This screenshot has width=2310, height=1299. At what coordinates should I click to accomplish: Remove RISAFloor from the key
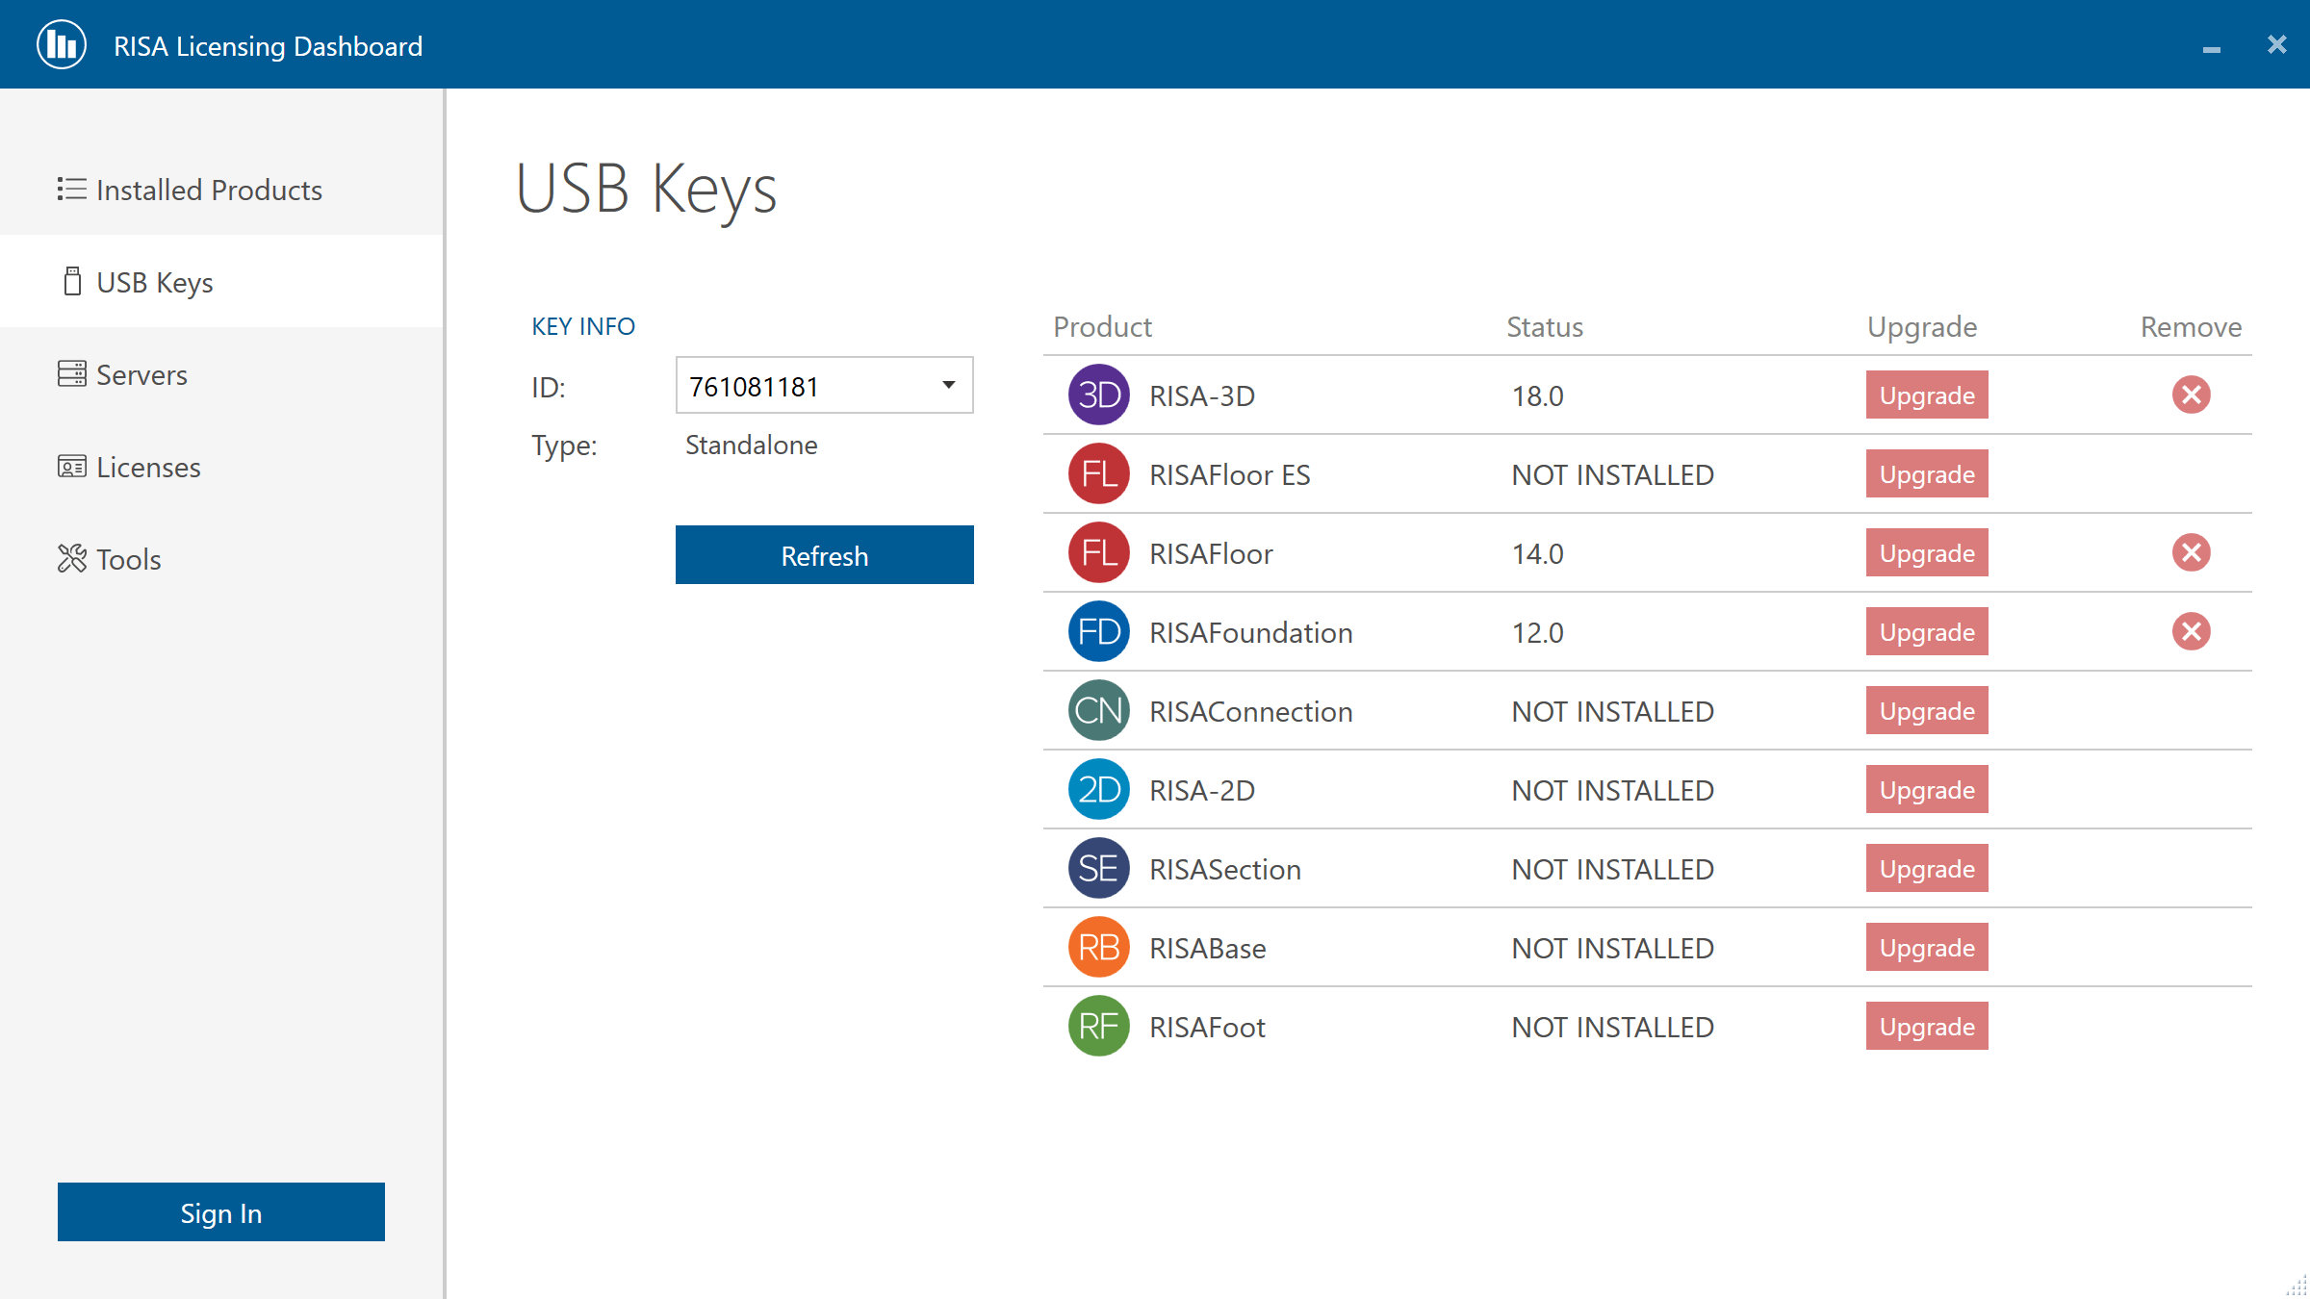pos(2192,552)
